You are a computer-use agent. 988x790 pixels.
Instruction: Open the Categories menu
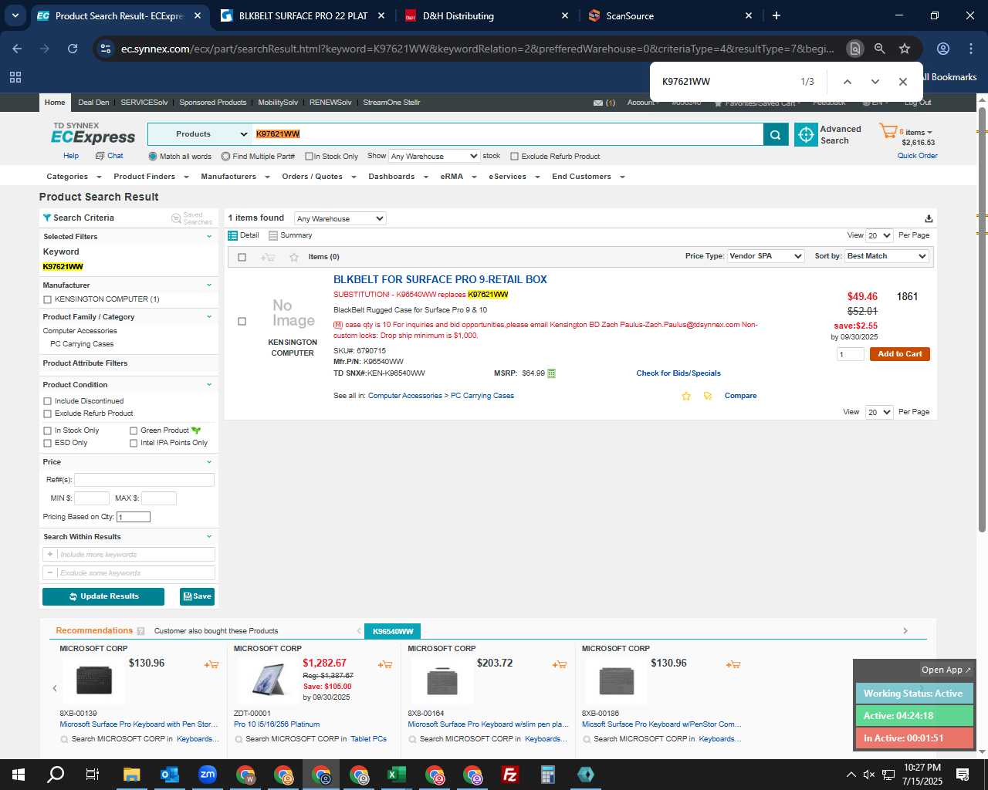click(73, 177)
